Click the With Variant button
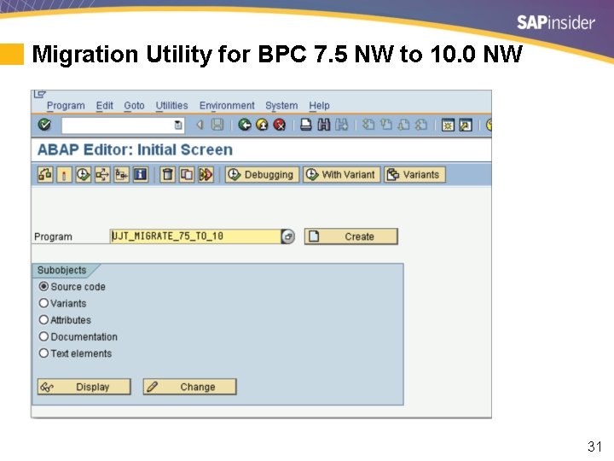 coord(341,174)
